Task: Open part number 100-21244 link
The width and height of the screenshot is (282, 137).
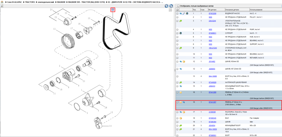Action: (213, 48)
